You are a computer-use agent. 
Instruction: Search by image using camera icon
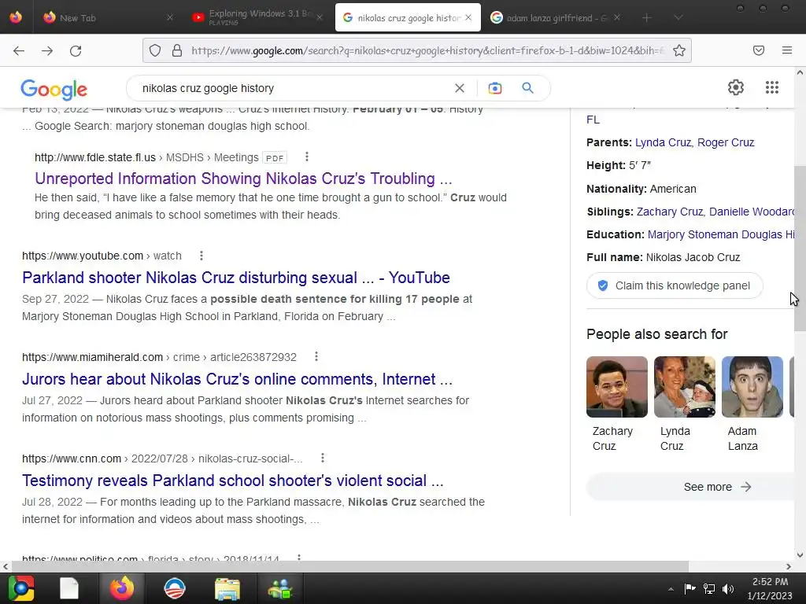495,88
